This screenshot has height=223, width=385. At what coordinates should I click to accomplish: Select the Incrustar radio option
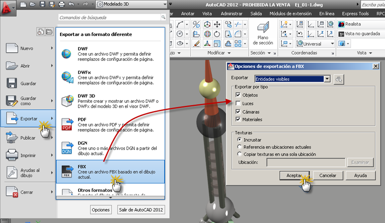pyautogui.click(x=240, y=140)
